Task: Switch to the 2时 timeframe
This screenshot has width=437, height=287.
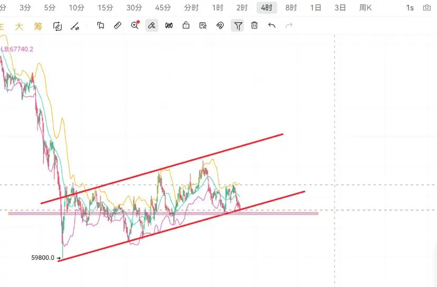Action: click(242, 8)
